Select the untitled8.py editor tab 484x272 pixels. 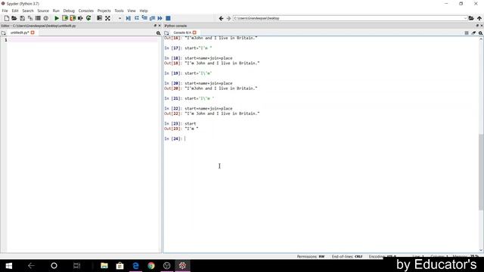tap(20, 32)
